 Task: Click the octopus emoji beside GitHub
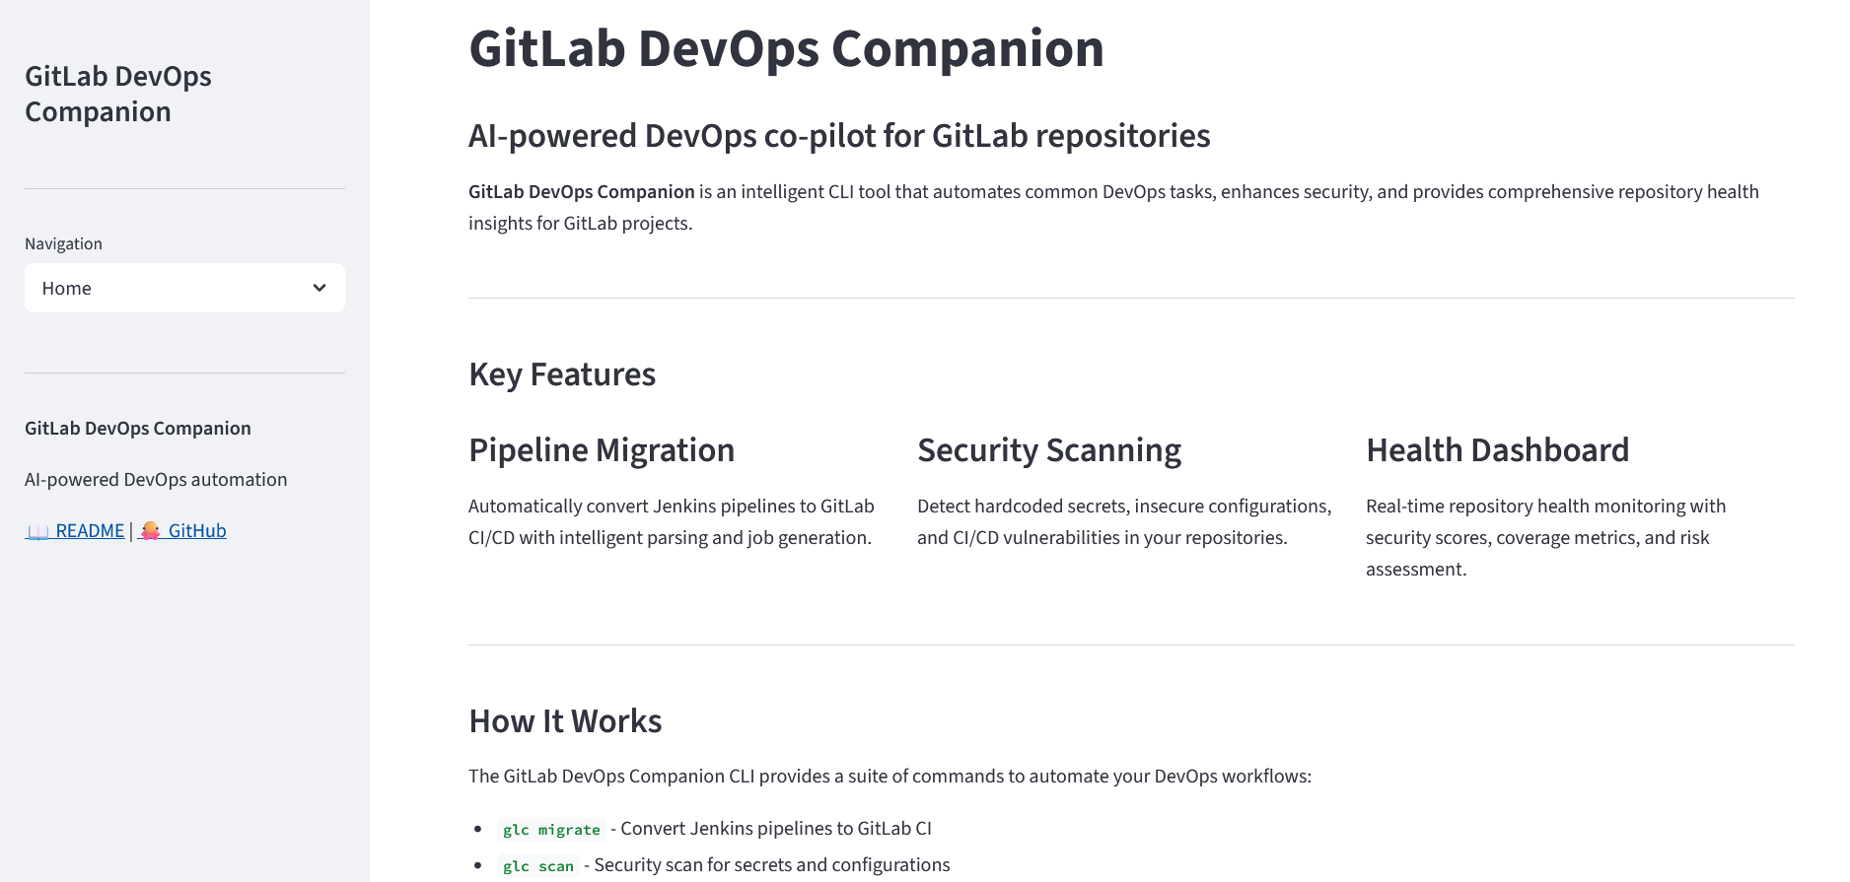(150, 531)
